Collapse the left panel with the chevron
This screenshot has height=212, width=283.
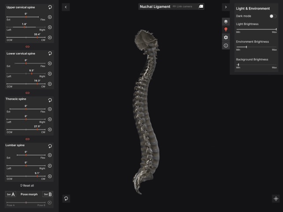pyautogui.click(x=66, y=7)
